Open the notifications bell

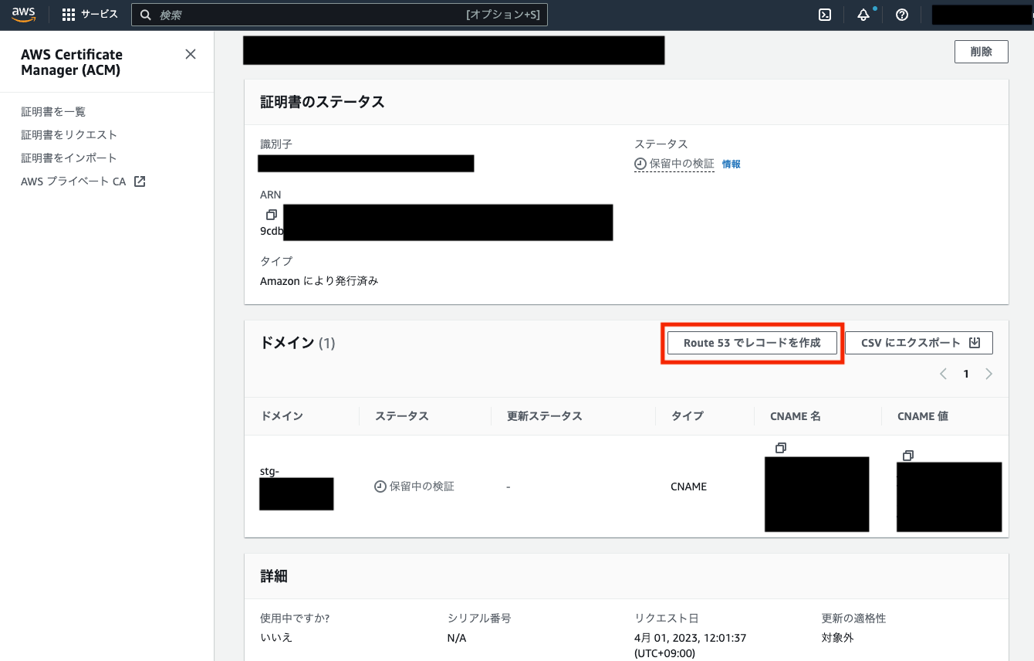pos(863,15)
